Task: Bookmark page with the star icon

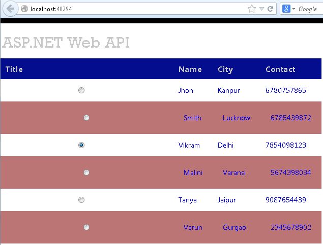Action: [x=251, y=9]
